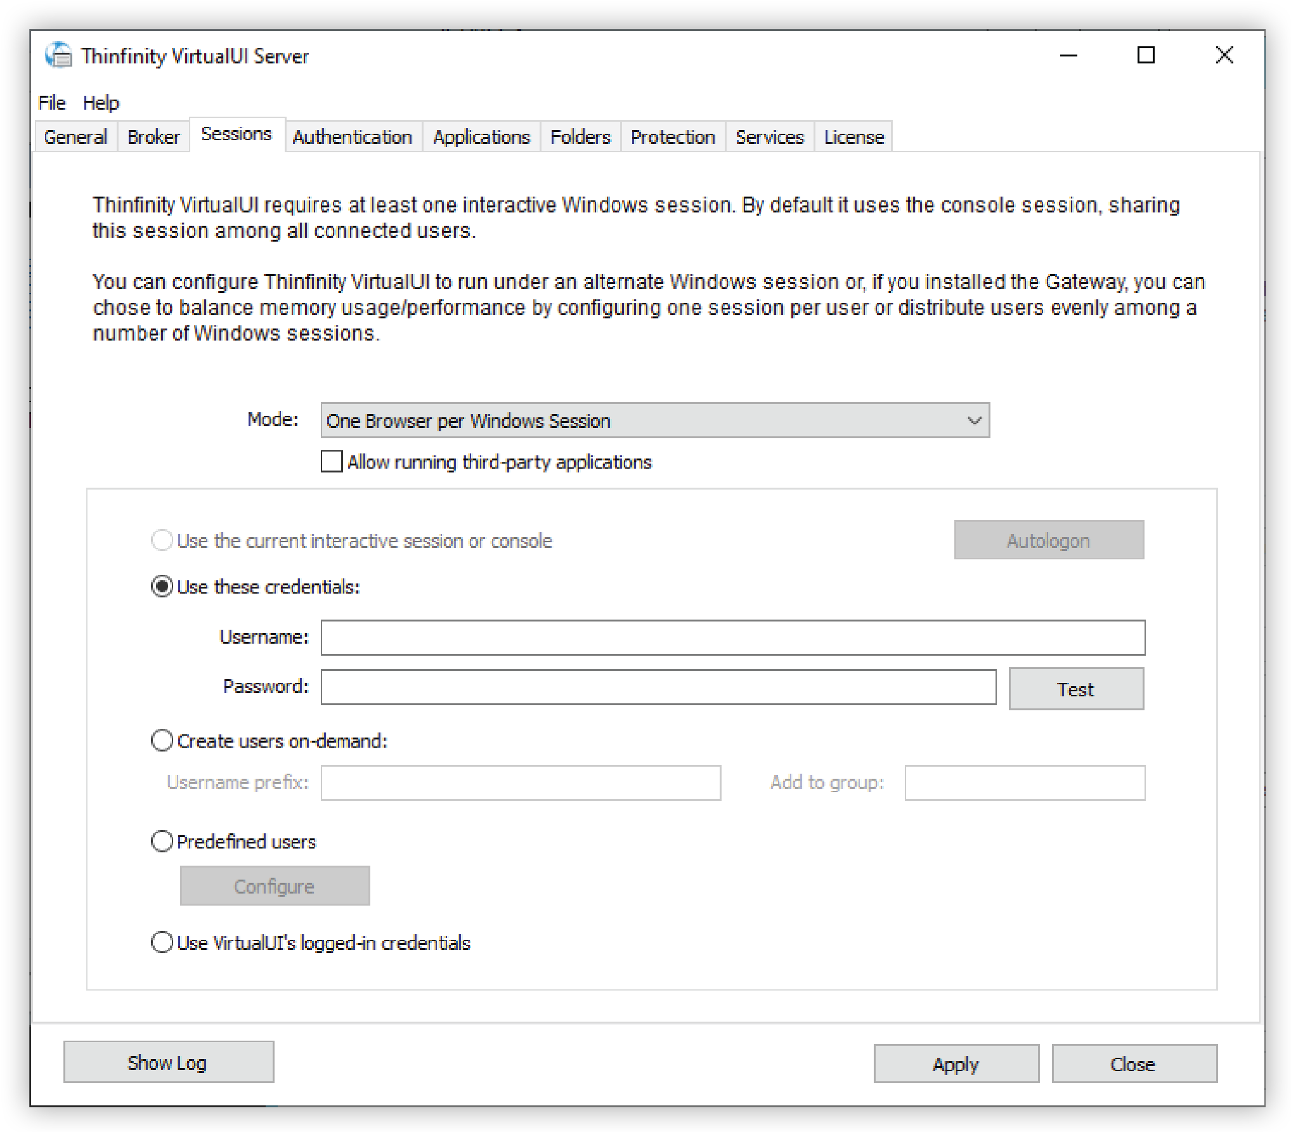1291x1132 pixels.
Task: Click the Test credentials button
Action: [x=1076, y=689]
